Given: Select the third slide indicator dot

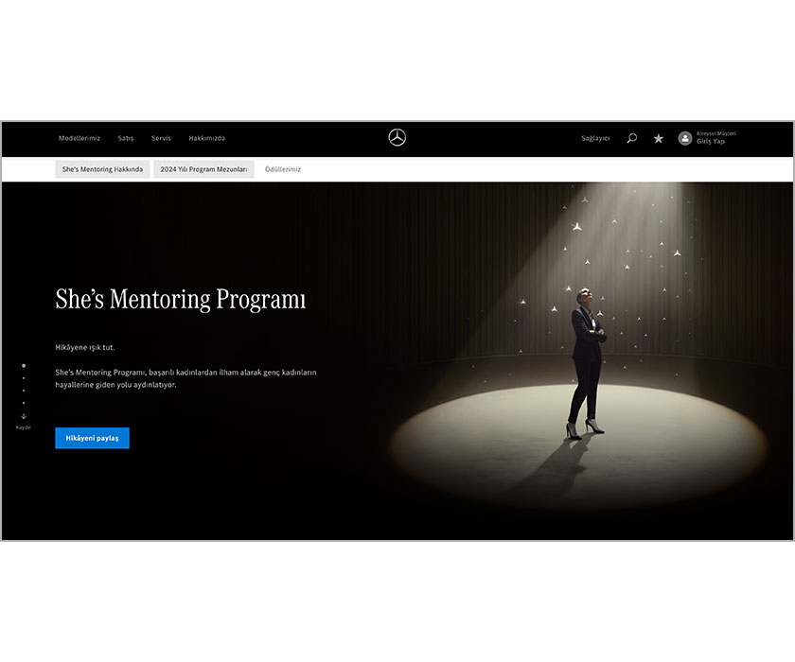Looking at the screenshot, I should (24, 391).
